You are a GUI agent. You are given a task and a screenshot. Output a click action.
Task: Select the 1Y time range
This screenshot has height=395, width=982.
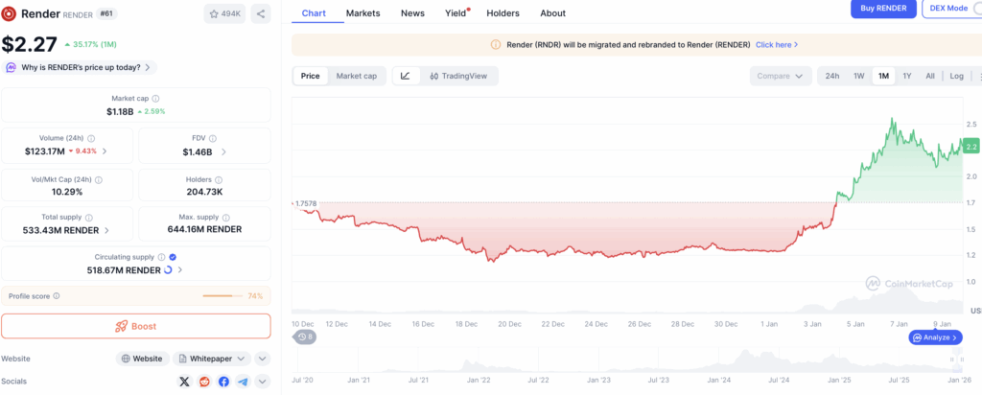pos(907,76)
